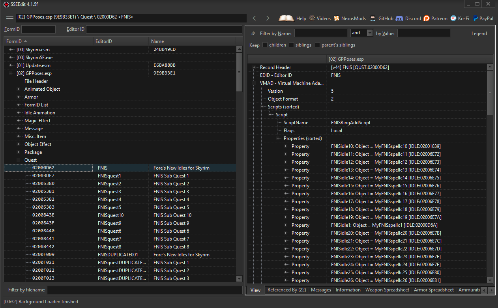Collapse the GPPoses.esp tree node
The image size is (498, 308).
click(11, 73)
